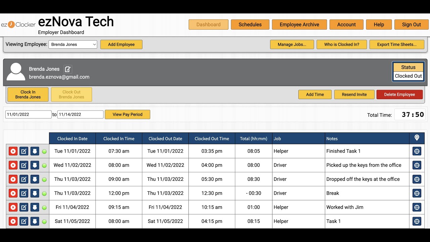Click the Clocked In Date column header
Screen dimensions: 430x242
click(72, 138)
